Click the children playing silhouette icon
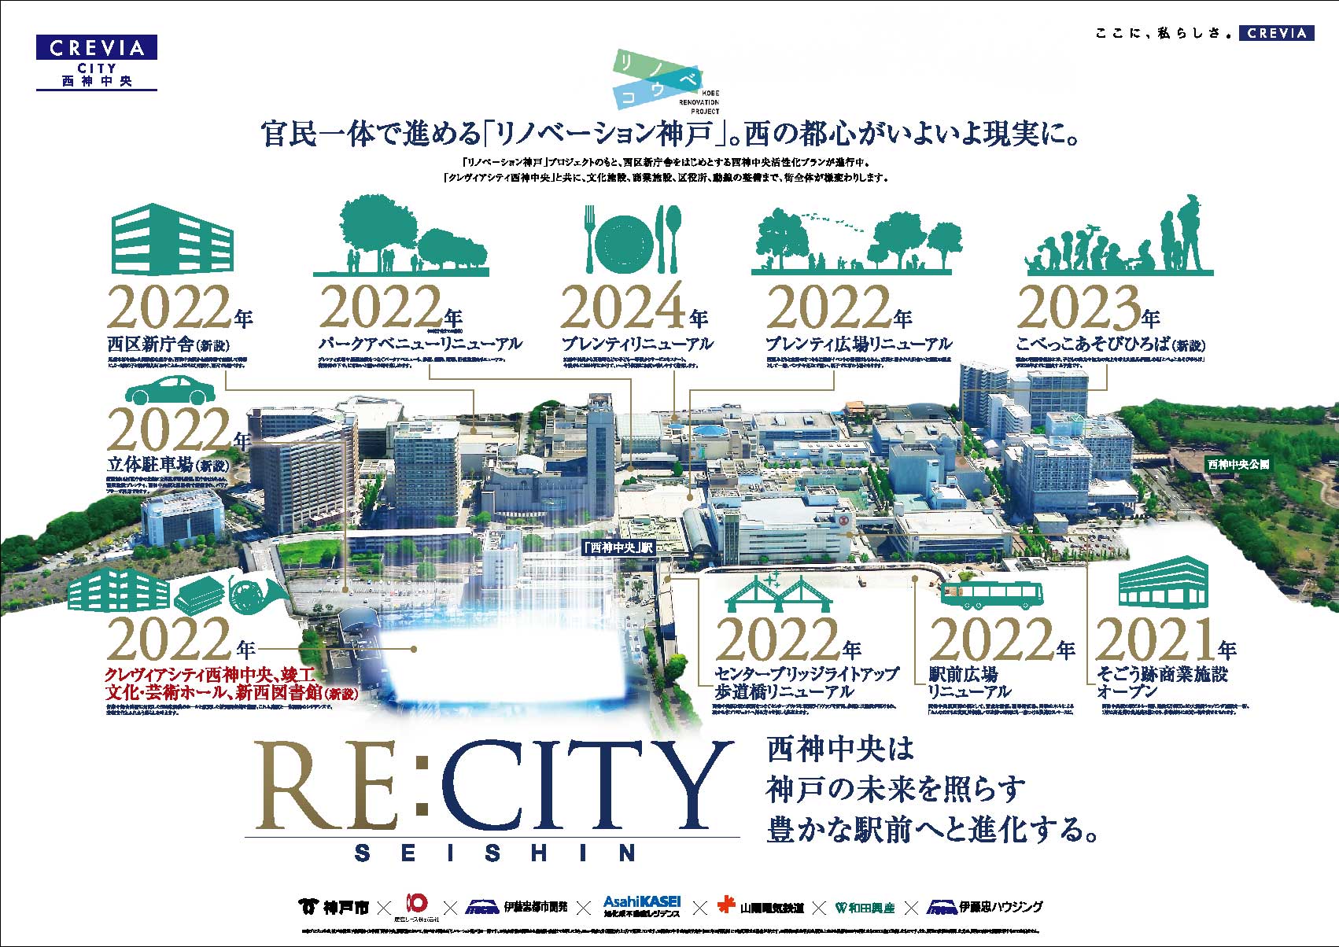Viewport: 1339px width, 947px height. (1119, 236)
